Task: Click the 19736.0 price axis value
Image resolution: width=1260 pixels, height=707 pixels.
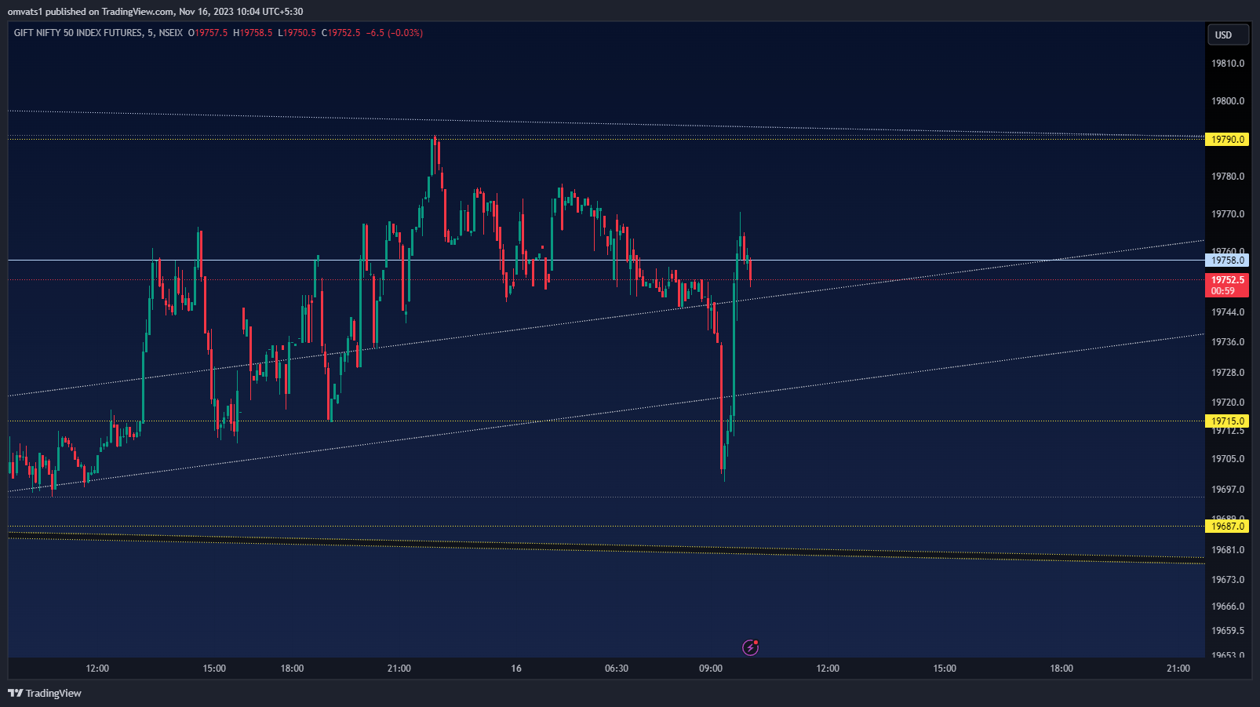Action: (1228, 342)
